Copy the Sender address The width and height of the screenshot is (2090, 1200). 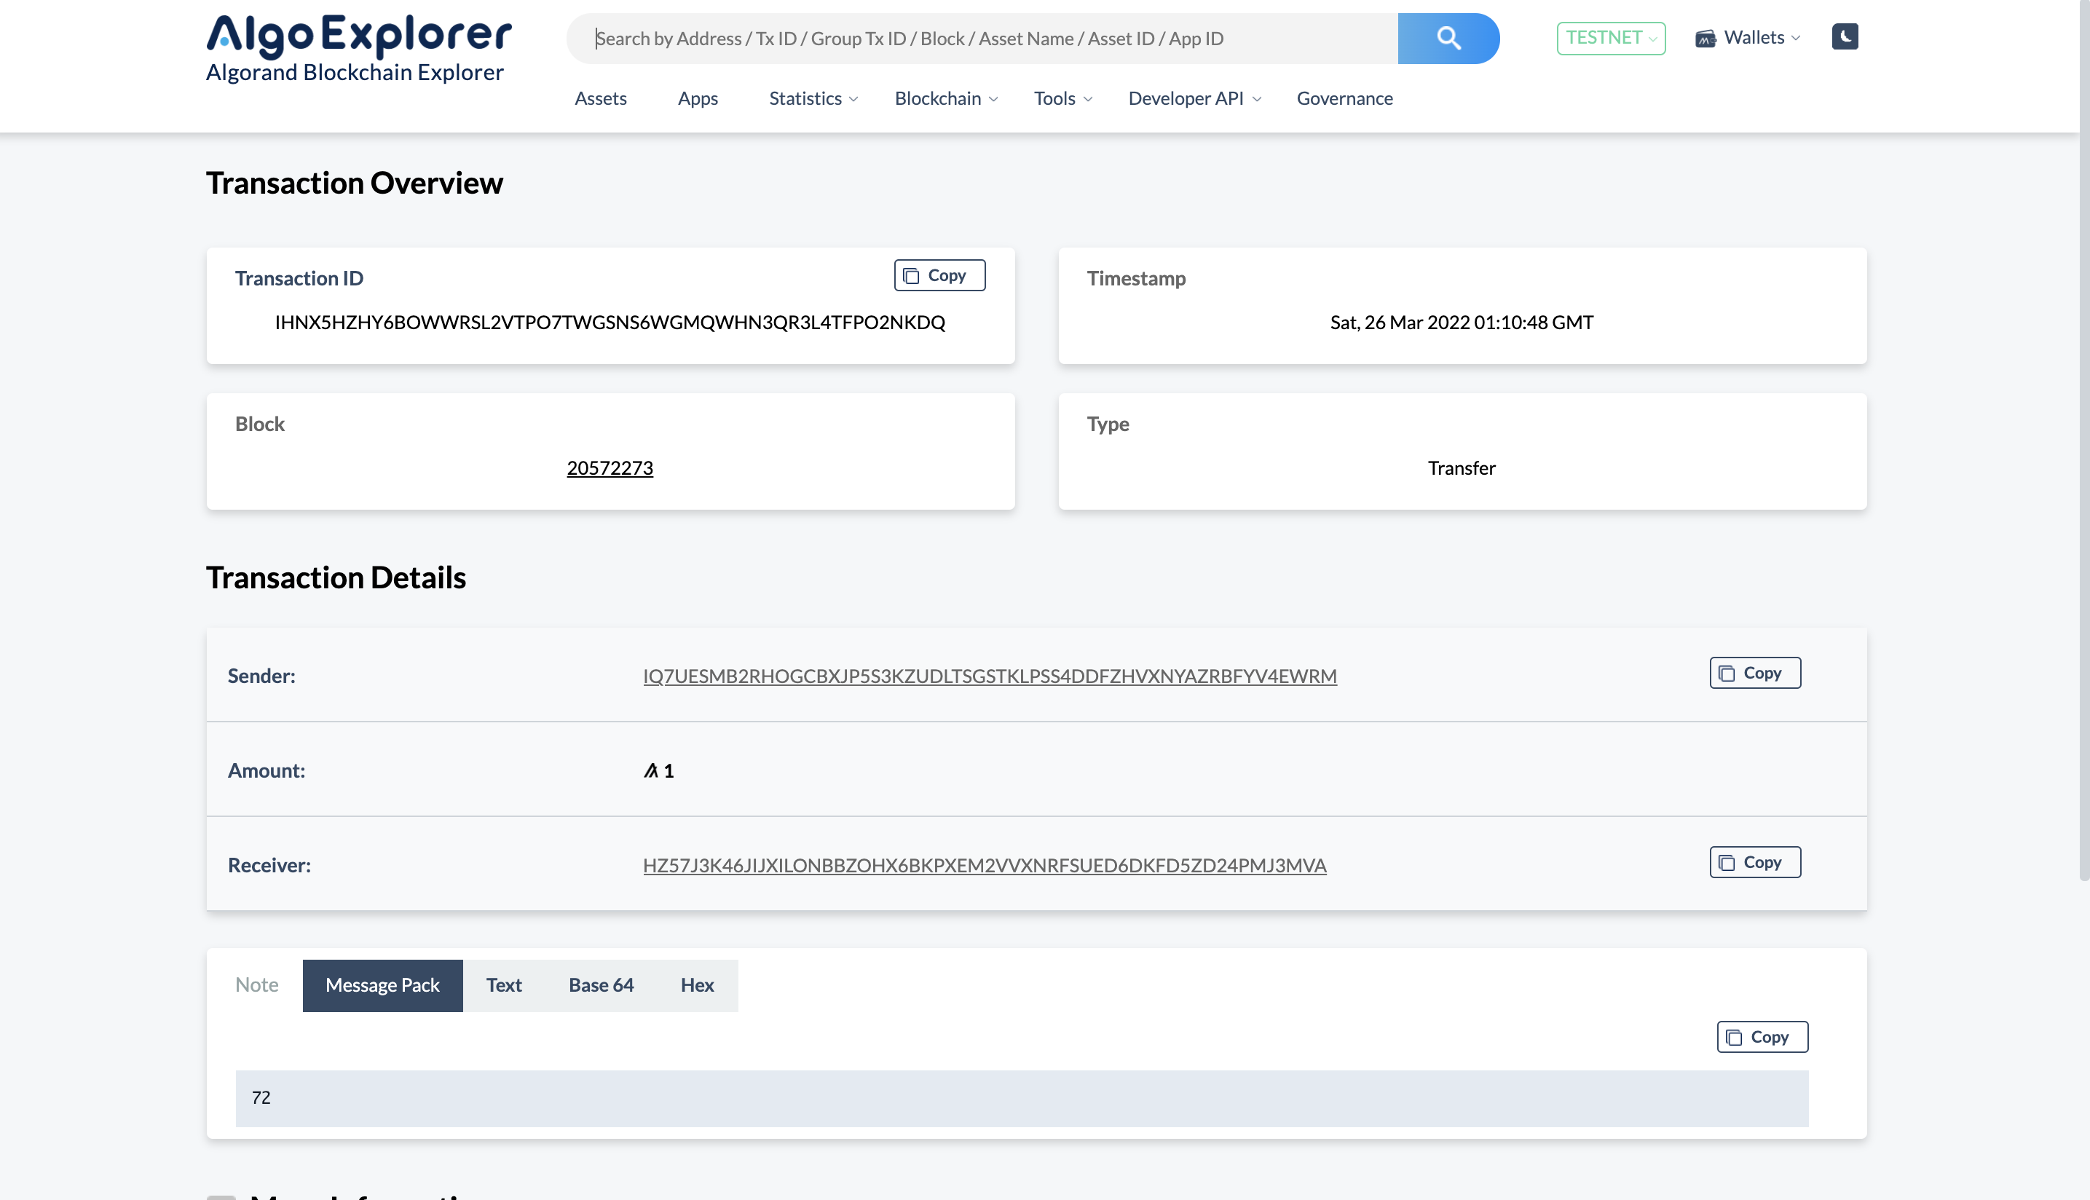tap(1754, 673)
